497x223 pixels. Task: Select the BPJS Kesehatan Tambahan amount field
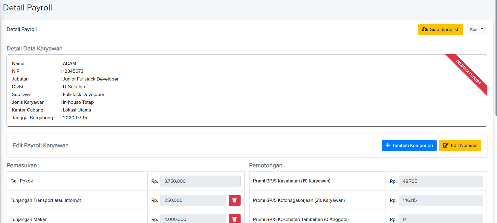[x=441, y=219]
